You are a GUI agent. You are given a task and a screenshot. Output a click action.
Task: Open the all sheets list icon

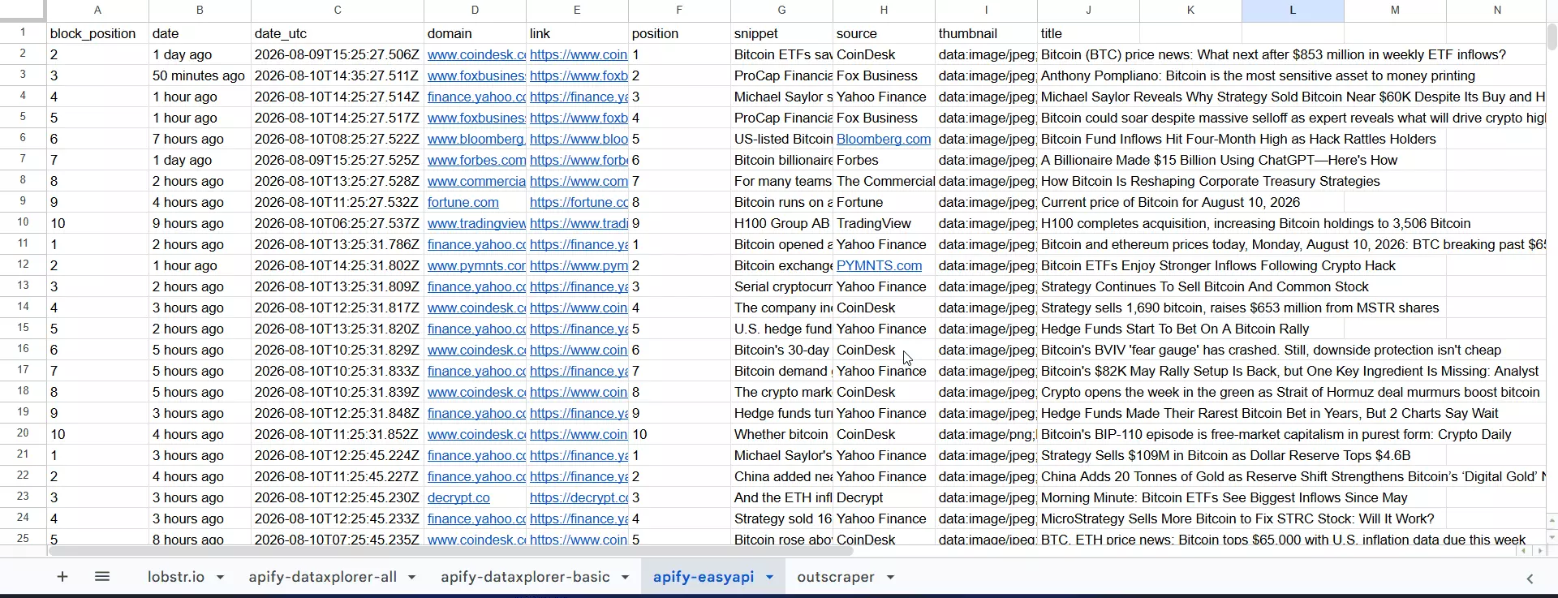pos(102,577)
